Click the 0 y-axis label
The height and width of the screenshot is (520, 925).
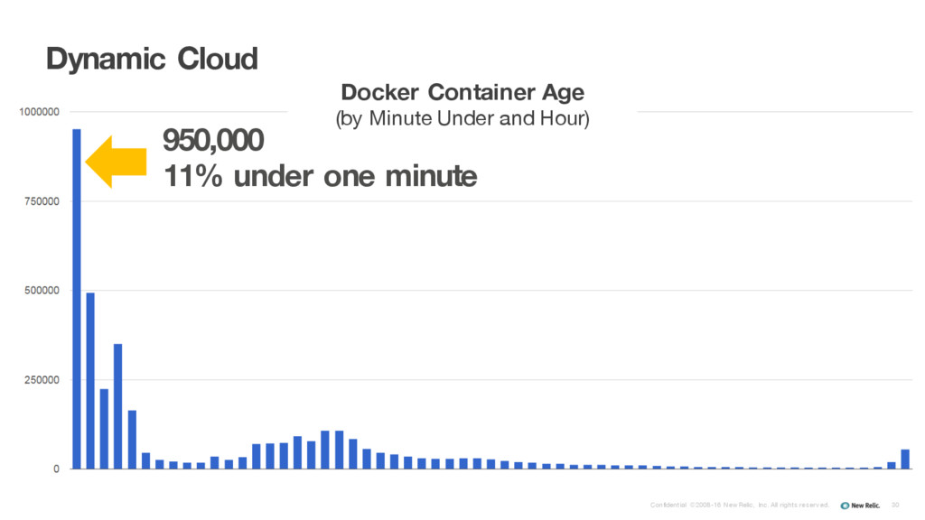pyautogui.click(x=57, y=469)
